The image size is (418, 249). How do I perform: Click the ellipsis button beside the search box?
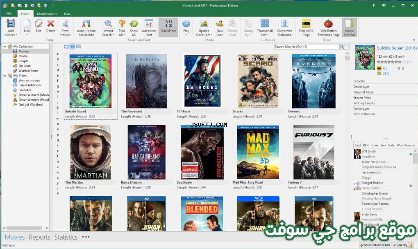tap(347, 47)
